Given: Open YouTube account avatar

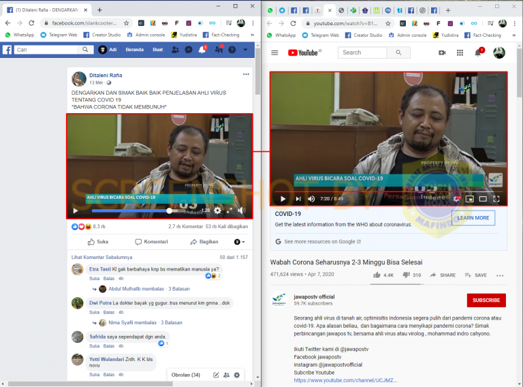Looking at the screenshot, I should 499,52.
